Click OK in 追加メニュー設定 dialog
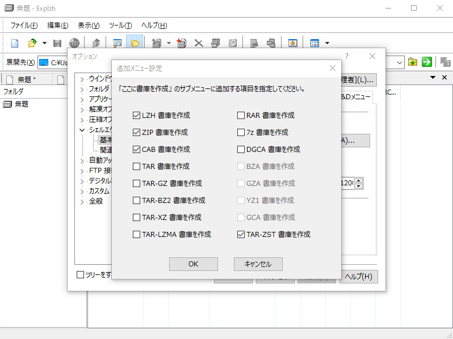Viewport: 453px width, 339px height. (x=193, y=264)
